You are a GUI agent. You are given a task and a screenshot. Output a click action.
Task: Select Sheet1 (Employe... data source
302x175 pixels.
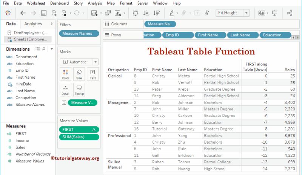tap(28, 39)
